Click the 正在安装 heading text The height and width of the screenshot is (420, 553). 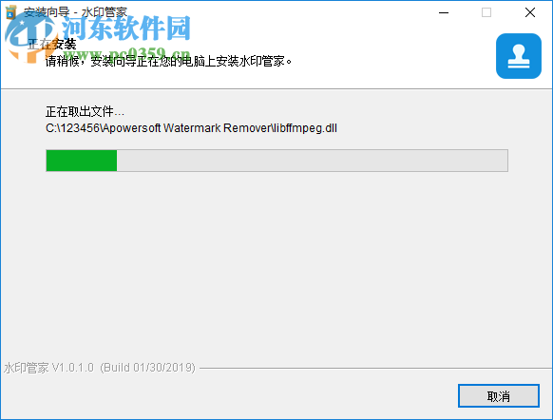(52, 44)
